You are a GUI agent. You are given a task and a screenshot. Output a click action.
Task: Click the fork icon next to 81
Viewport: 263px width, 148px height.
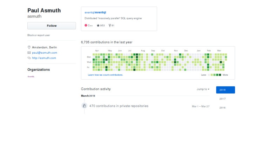click(x=110, y=25)
